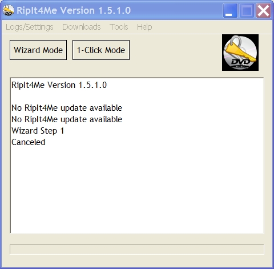
Task: Open the Help menu
Action: pyautogui.click(x=144, y=27)
